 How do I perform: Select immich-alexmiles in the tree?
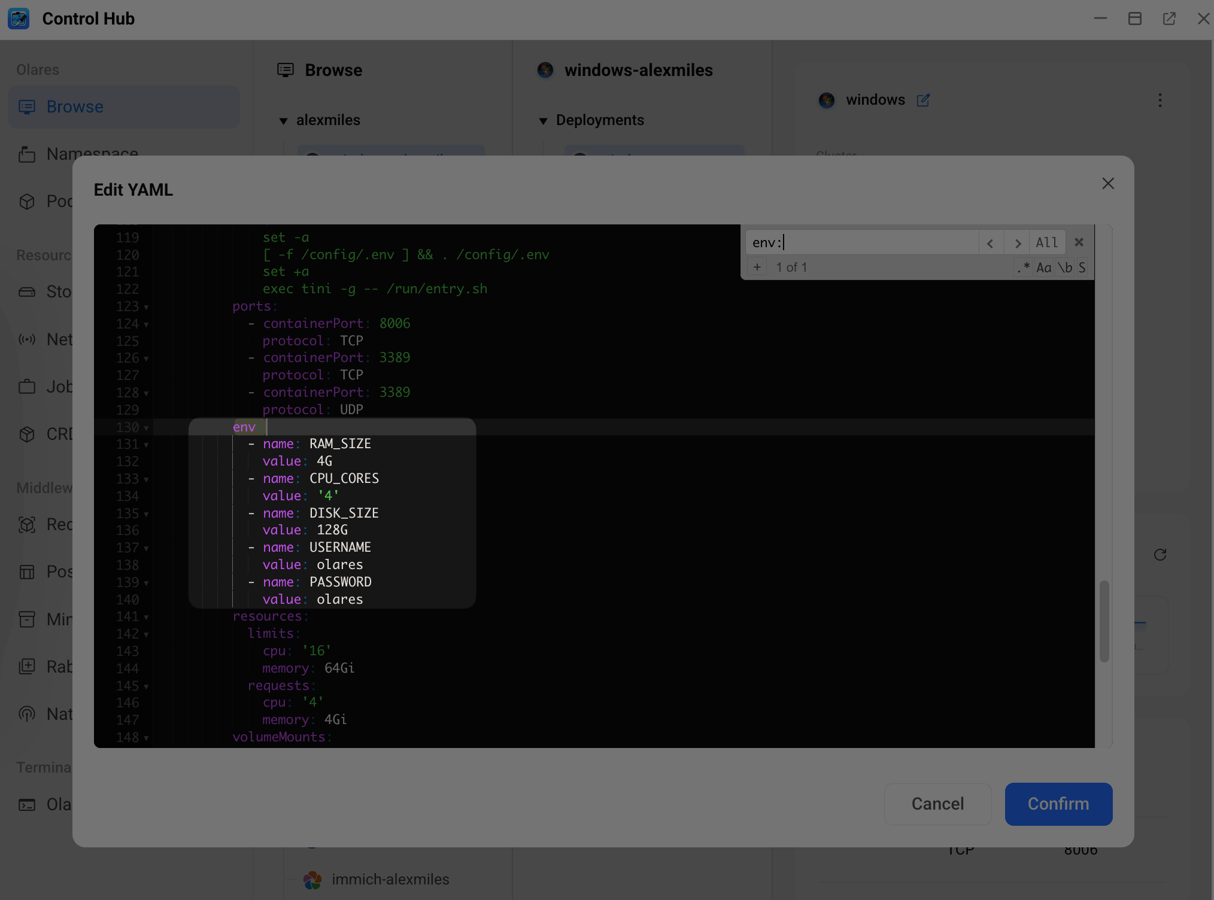coord(390,879)
